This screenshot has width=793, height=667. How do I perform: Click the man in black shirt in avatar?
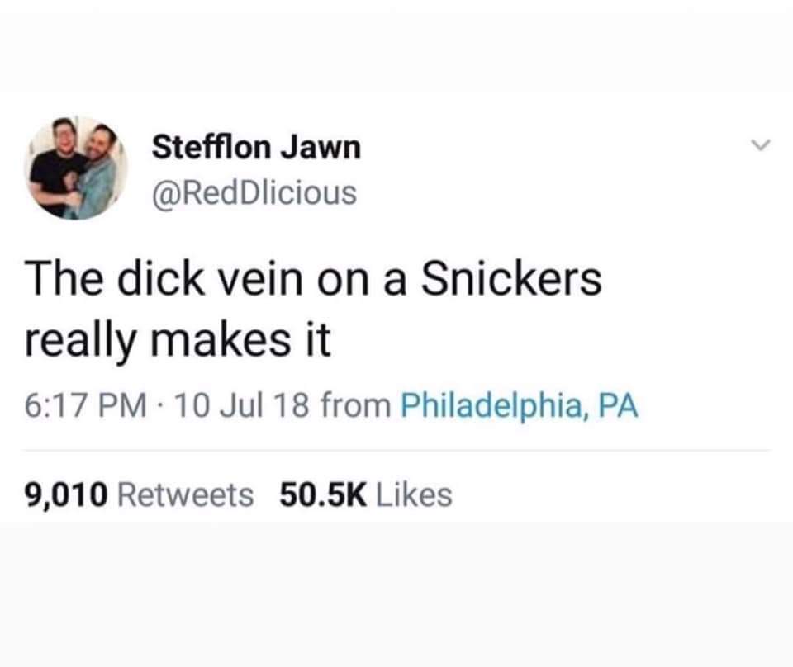tap(55, 167)
